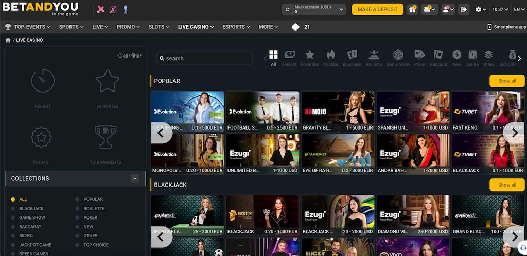Open the Recent clock icon in sidebar
The height and width of the screenshot is (256, 527).
pos(43,81)
